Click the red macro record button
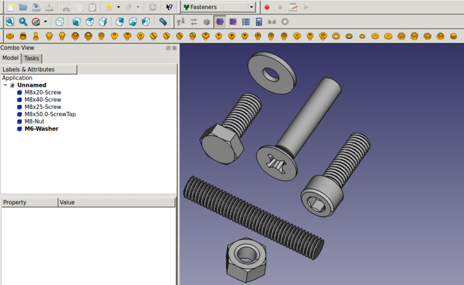Screen dimensions: 464x285 267,7
